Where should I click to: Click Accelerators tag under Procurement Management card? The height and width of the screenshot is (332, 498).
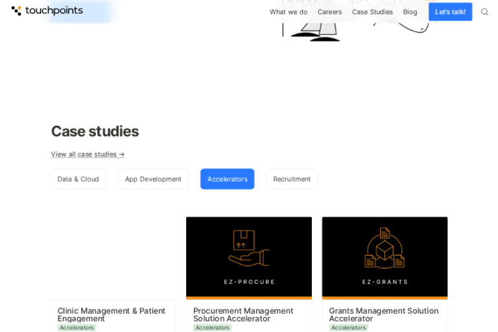tap(213, 327)
